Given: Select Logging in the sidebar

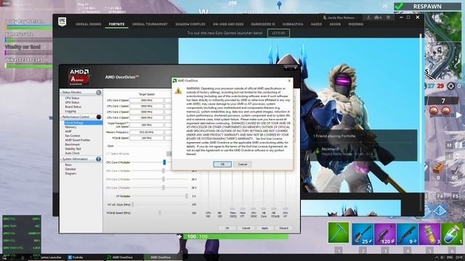Looking at the screenshot, I should [70, 111].
